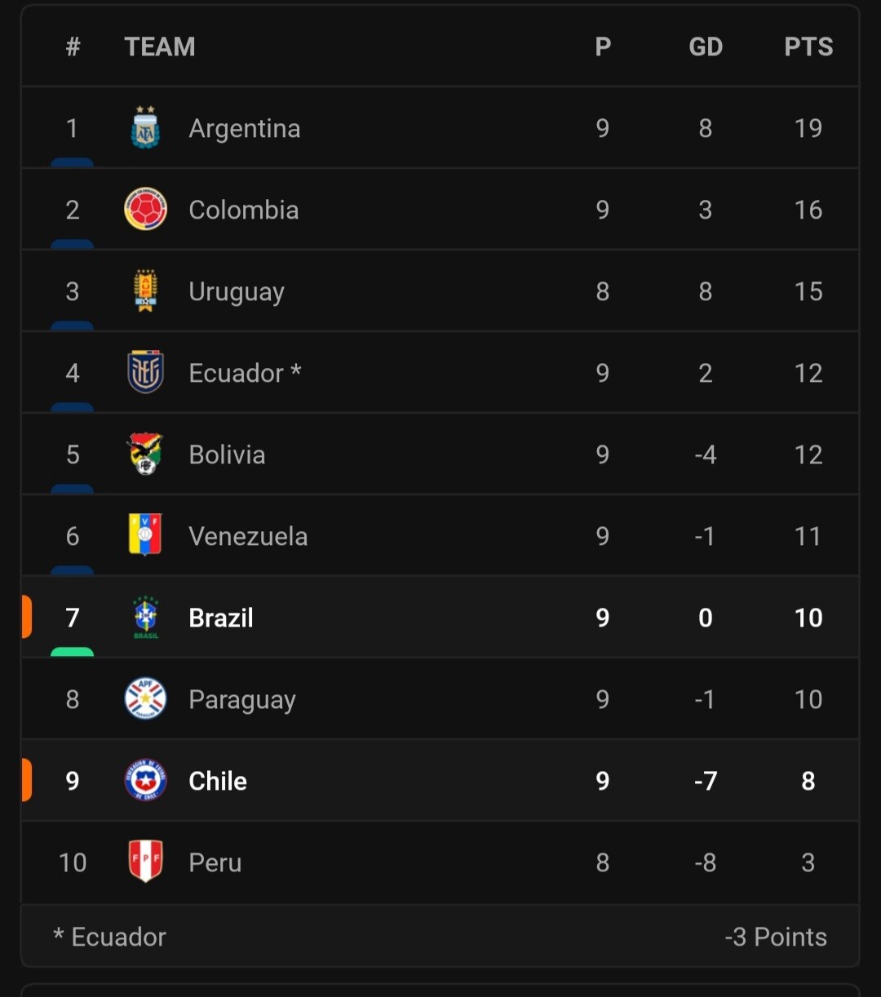Tap the Bolivia team crest
881x997 pixels.
[145, 454]
